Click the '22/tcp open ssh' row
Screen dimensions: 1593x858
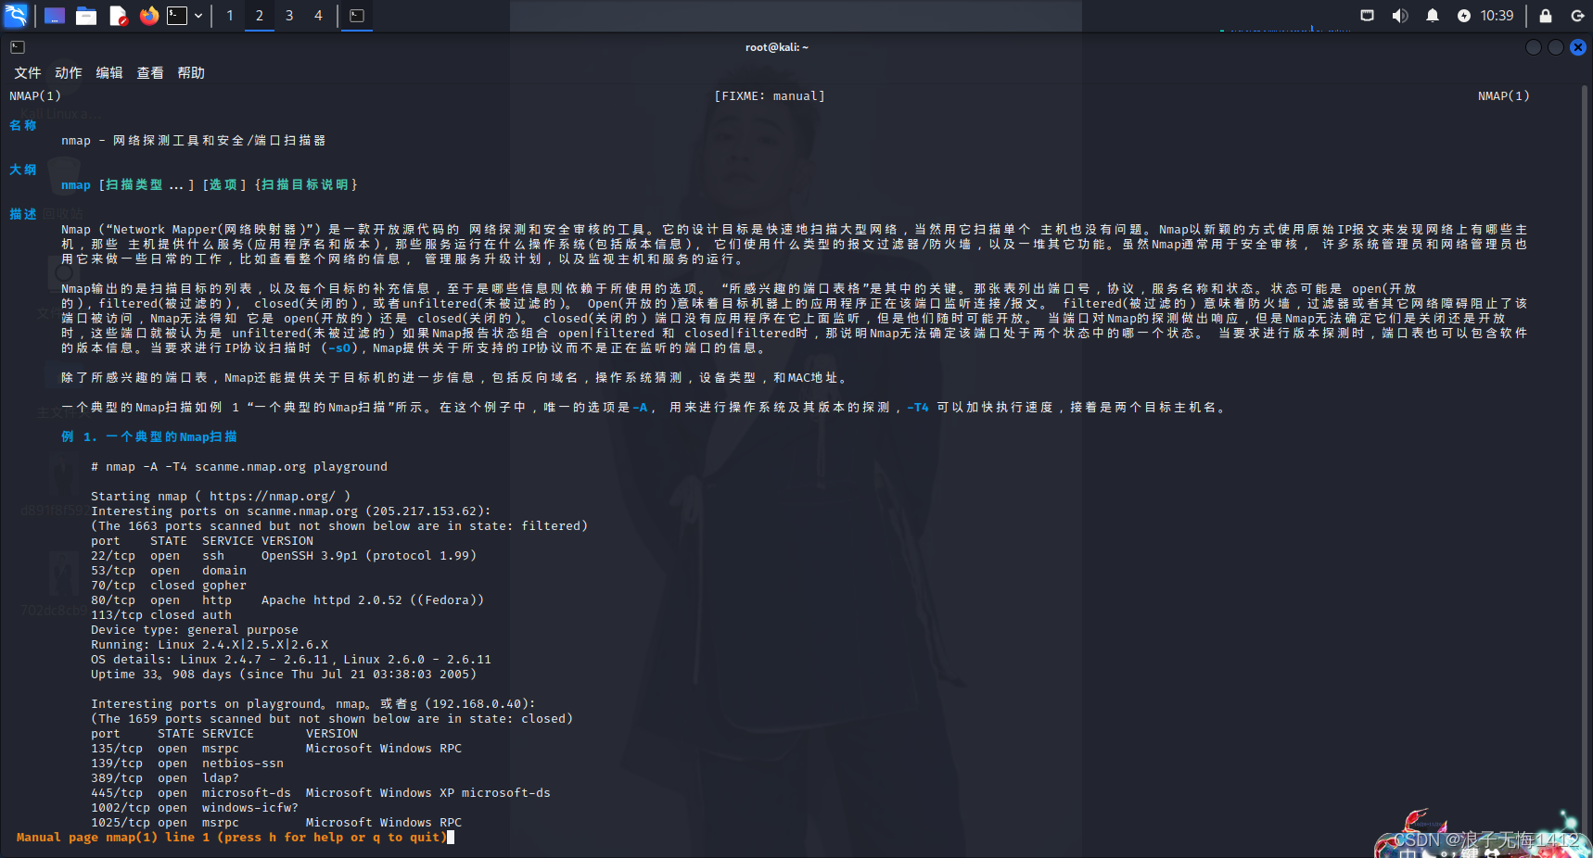click(x=284, y=555)
